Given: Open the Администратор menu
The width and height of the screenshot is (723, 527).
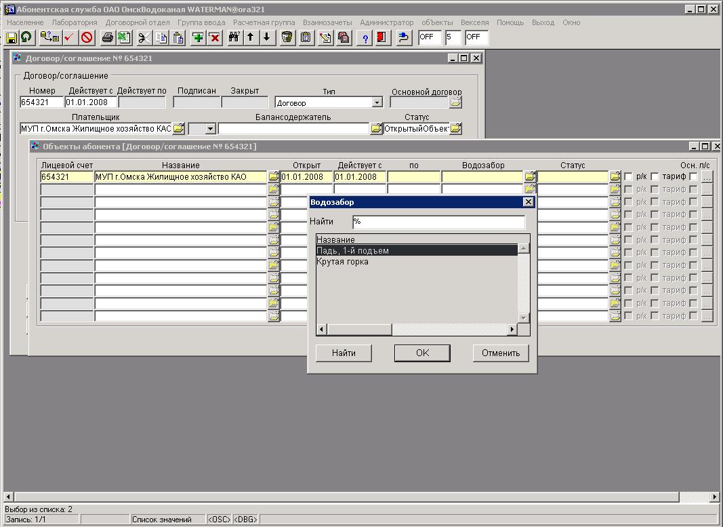Looking at the screenshot, I should pyautogui.click(x=386, y=22).
